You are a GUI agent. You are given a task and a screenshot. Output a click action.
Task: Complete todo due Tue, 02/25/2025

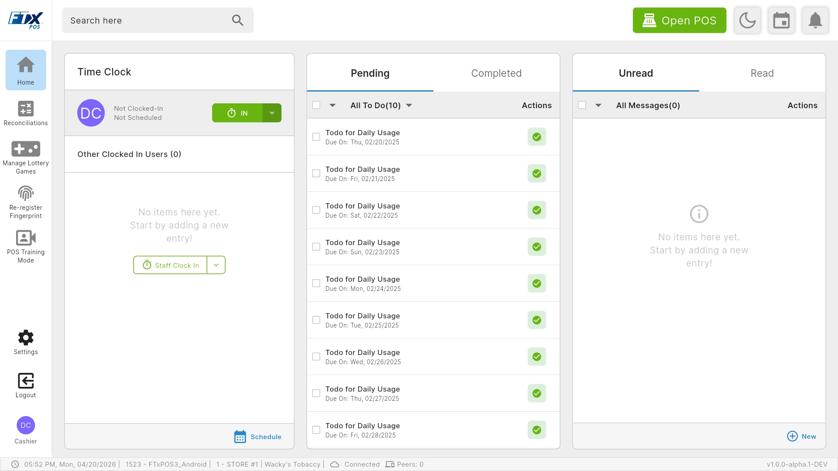tap(536, 320)
